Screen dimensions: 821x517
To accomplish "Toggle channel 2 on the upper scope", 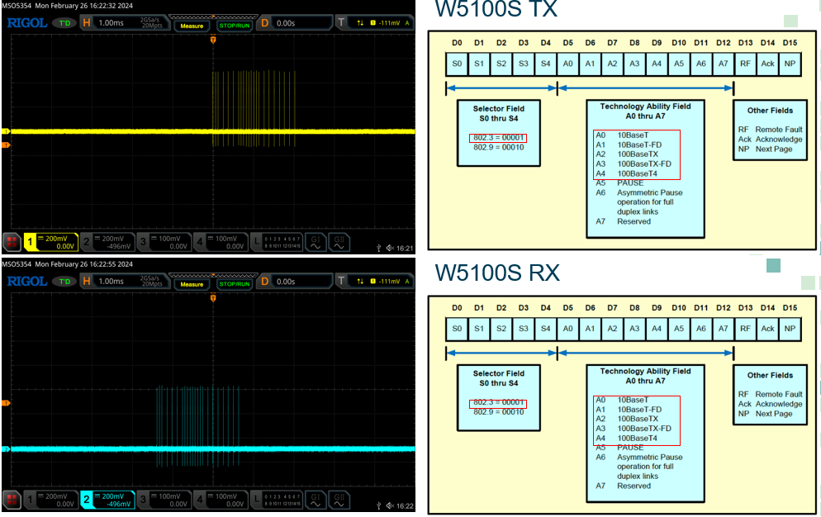I will 108,242.
